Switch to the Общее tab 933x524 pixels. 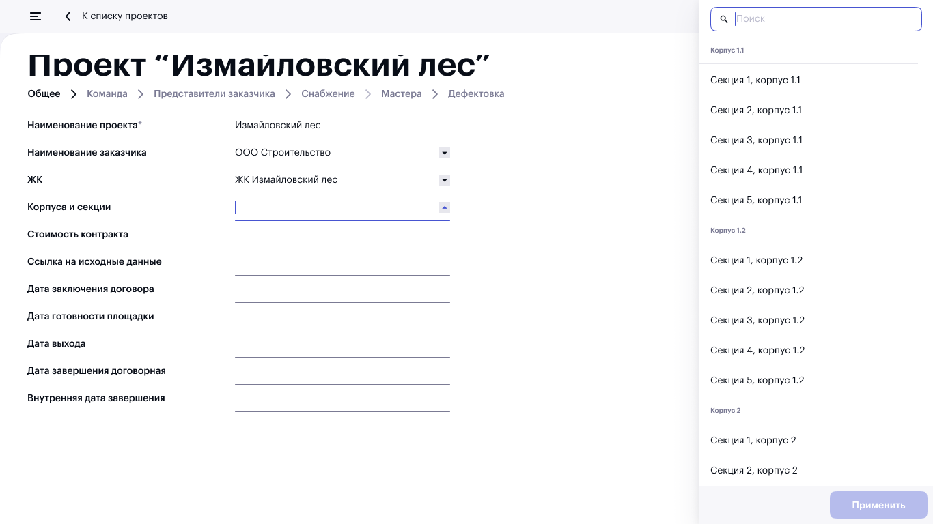click(x=44, y=93)
